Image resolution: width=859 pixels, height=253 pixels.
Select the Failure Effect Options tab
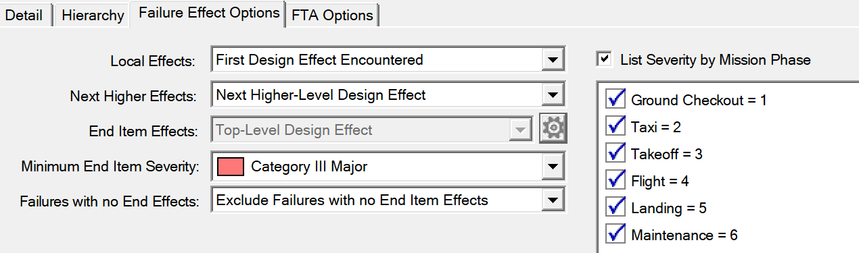coord(209,13)
